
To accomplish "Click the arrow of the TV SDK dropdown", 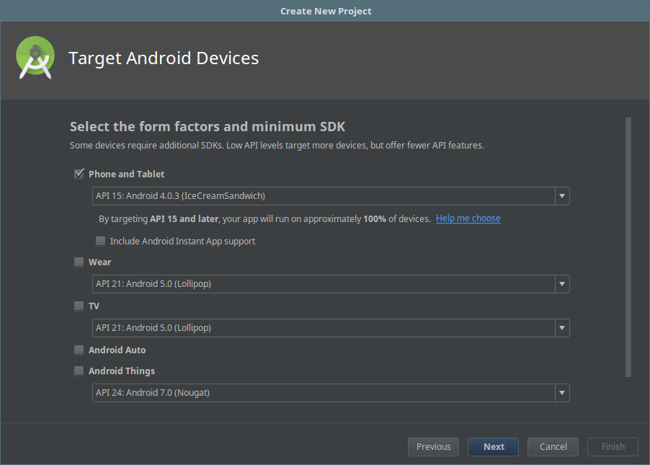I will coord(562,328).
